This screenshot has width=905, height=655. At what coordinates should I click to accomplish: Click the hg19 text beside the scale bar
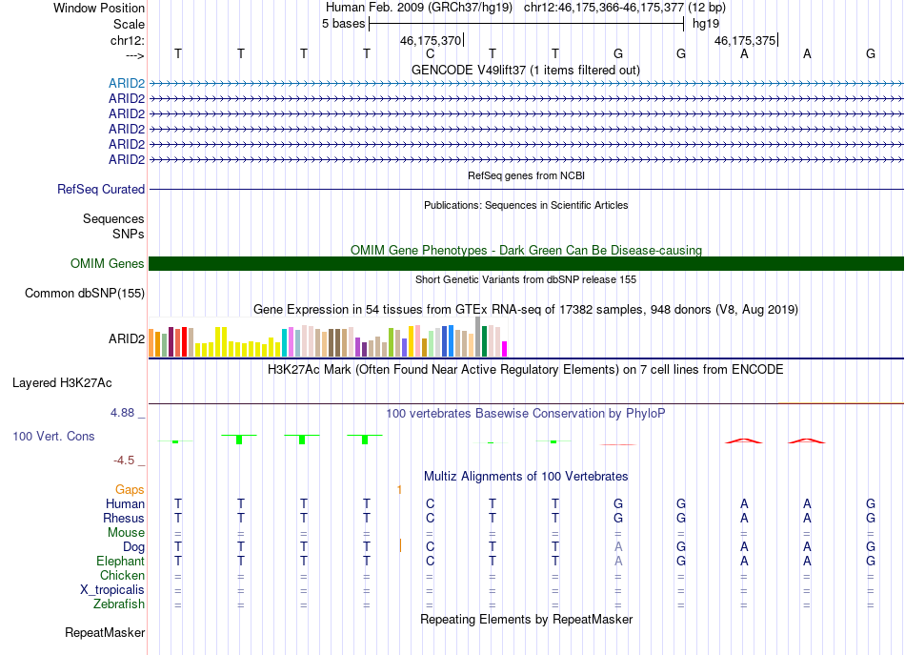706,24
